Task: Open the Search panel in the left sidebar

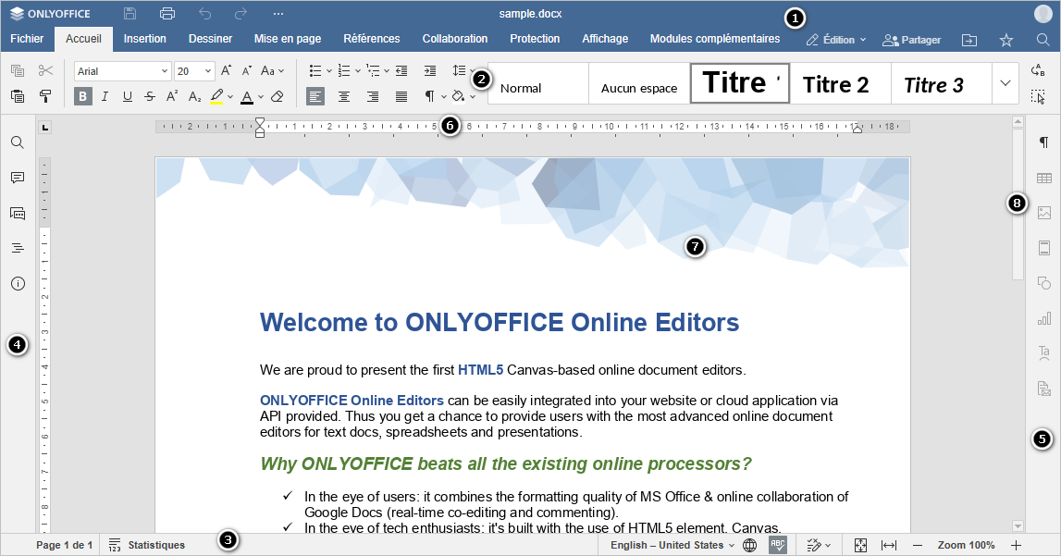Action: [x=17, y=142]
